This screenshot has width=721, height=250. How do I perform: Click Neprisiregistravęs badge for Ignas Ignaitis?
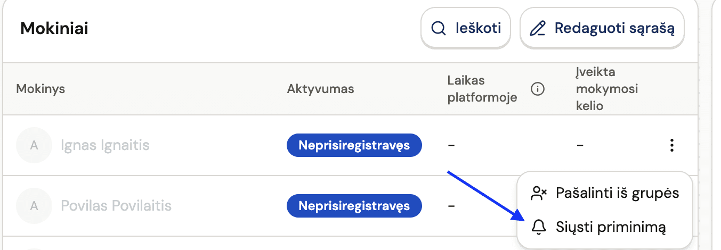[354, 145]
